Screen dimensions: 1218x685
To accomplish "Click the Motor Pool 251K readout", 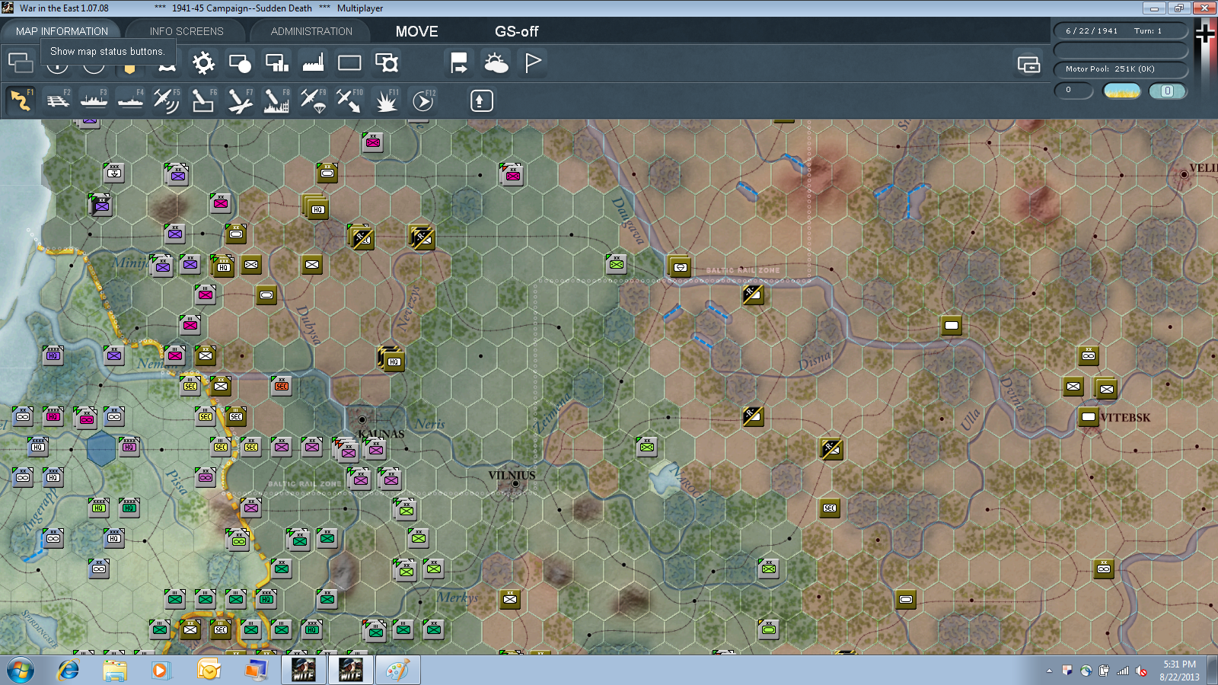I will point(1120,68).
